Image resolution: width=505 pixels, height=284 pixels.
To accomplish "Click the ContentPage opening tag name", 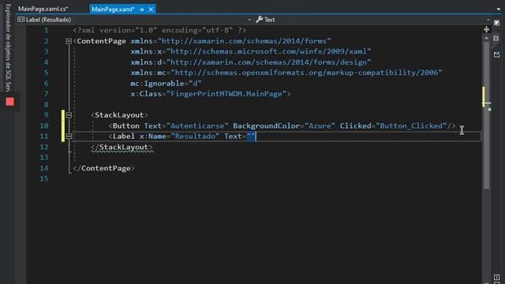I will pyautogui.click(x=101, y=41).
